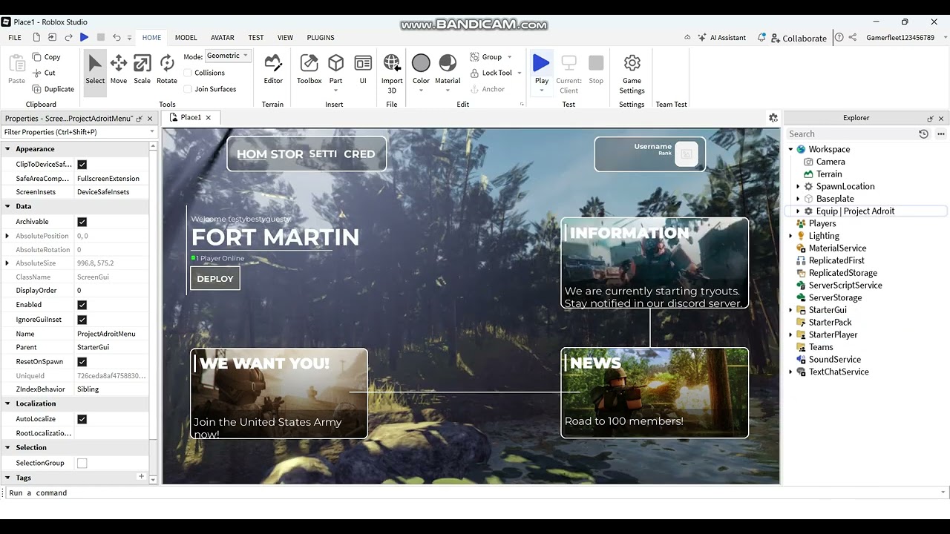Click the Color swatch circle
The image size is (950, 534).
(421, 63)
